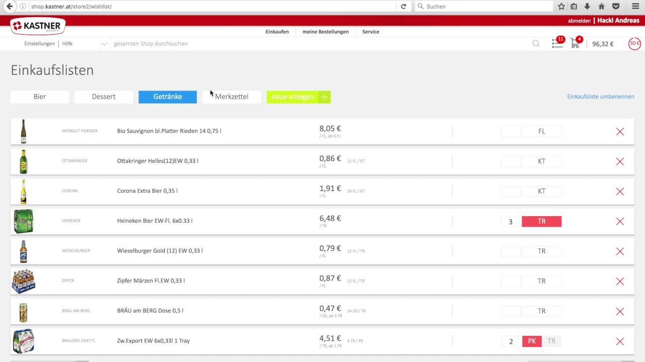
Task: Click product name BRÄU am BERG Dose 0,5 l
Action: [x=150, y=311]
